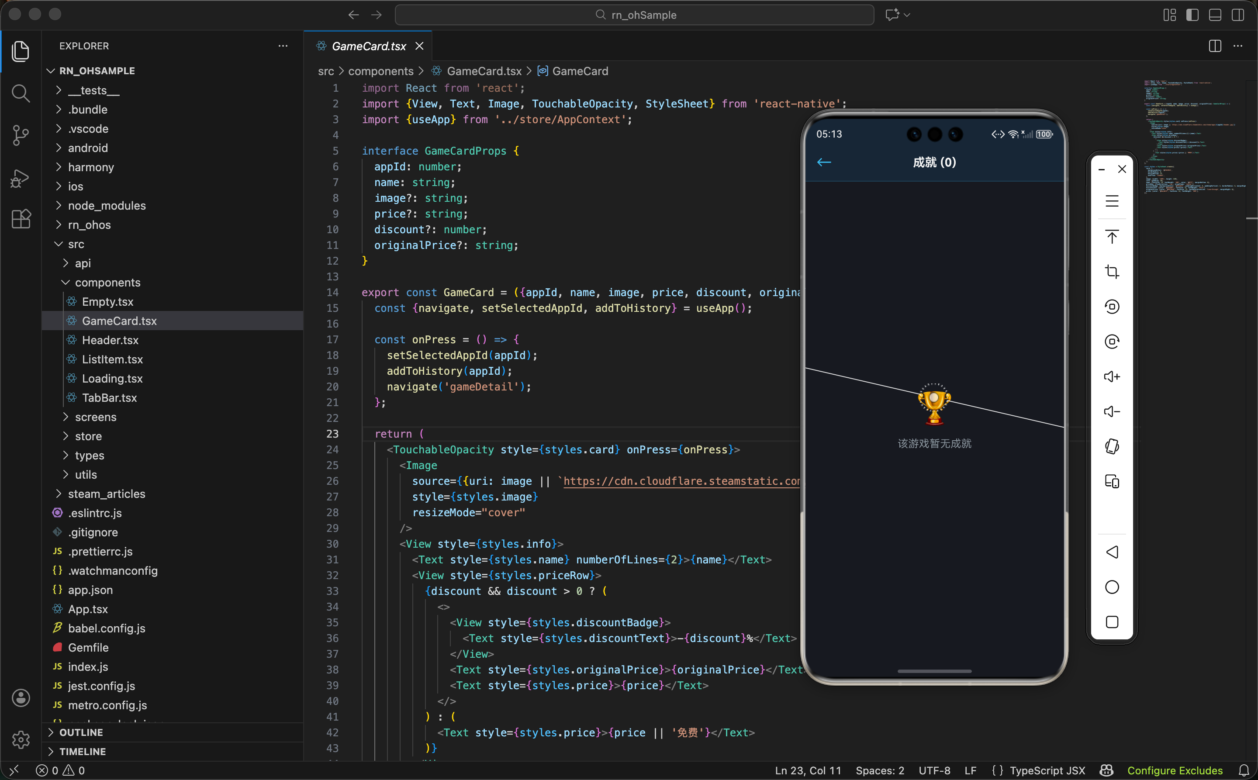Split the editor to the right
This screenshot has width=1258, height=780.
tap(1215, 46)
